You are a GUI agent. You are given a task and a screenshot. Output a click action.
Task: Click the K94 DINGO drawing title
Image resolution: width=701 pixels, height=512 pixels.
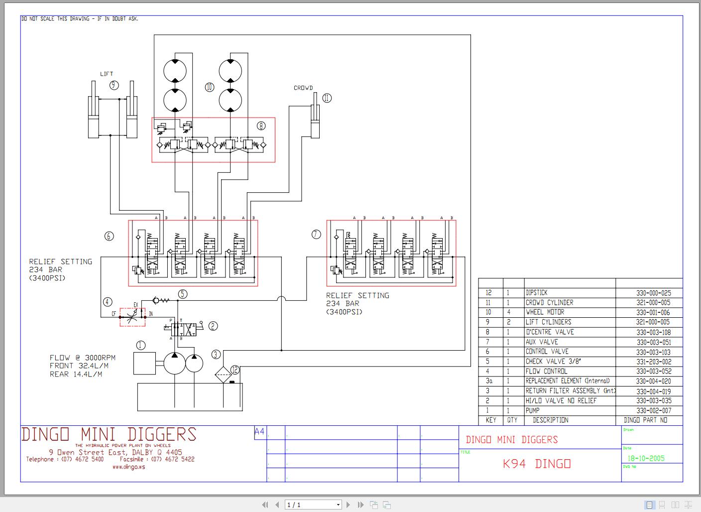[537, 464]
